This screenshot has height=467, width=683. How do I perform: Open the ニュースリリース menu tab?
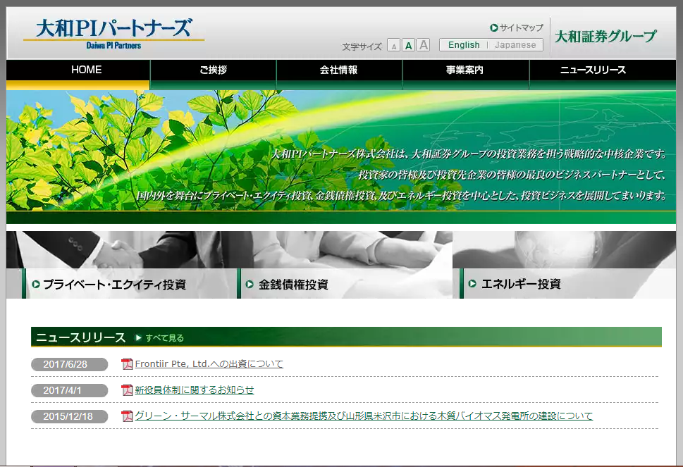tap(603, 75)
